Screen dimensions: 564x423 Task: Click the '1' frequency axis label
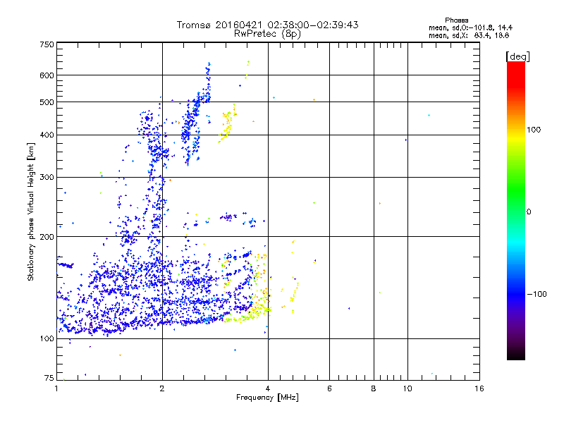click(x=56, y=388)
